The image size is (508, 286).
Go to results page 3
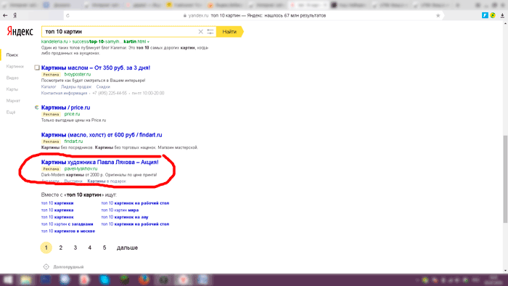[75, 248]
